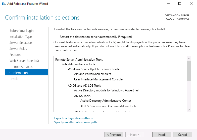Click the Install button
Image resolution: width=197 pixels, height=140 pixels.
tap(162, 135)
